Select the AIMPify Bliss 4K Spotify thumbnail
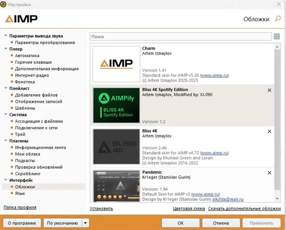The width and height of the screenshot is (286, 230). point(116,105)
